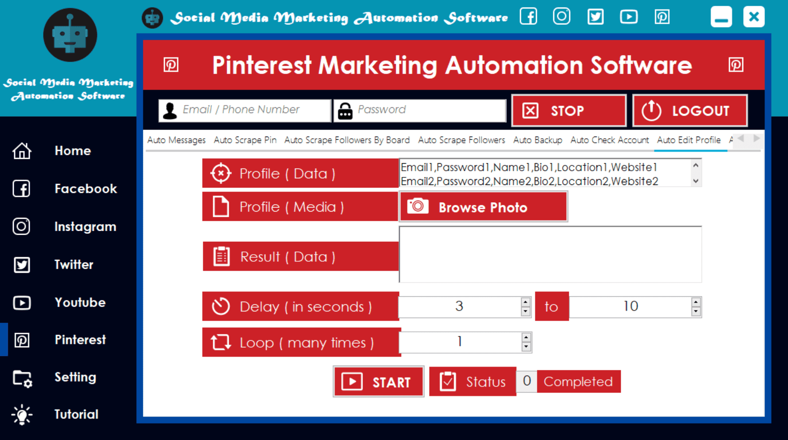Click the START button
788x440 pixels.
(x=378, y=381)
